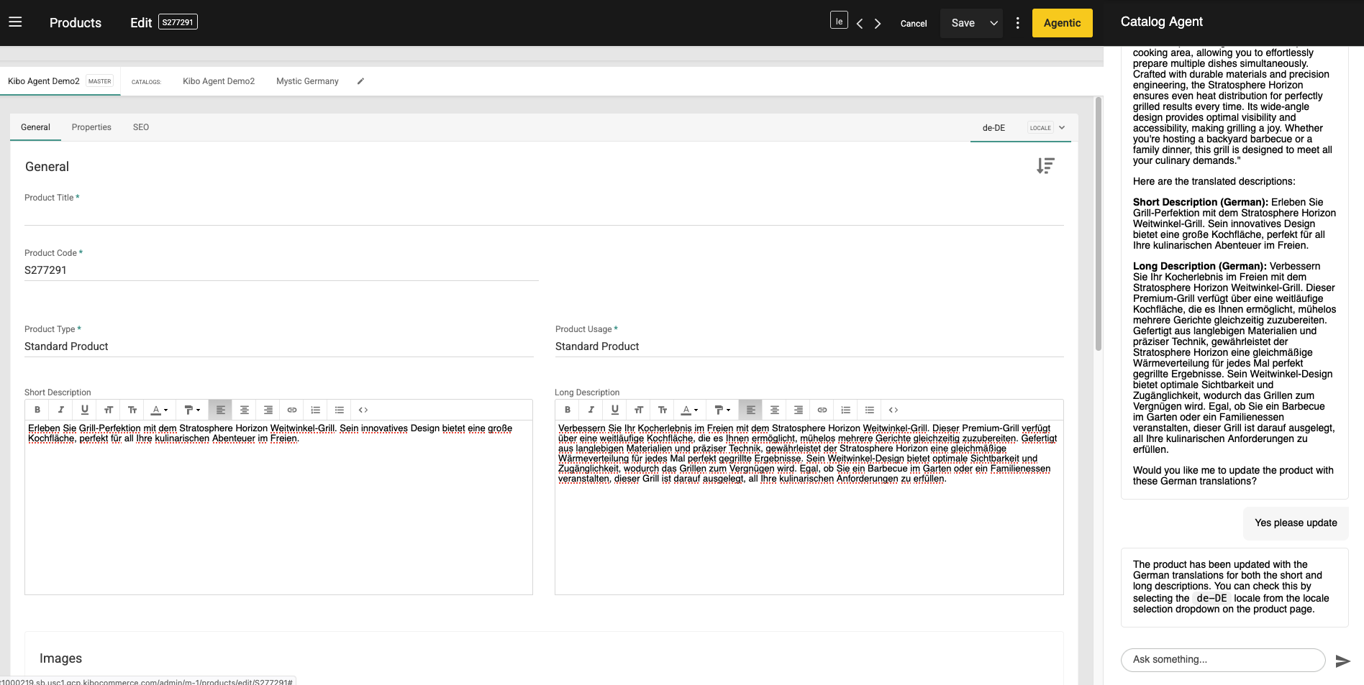This screenshot has height=685, width=1364.
Task: Click the 'le' icon box in header
Action: tap(839, 21)
